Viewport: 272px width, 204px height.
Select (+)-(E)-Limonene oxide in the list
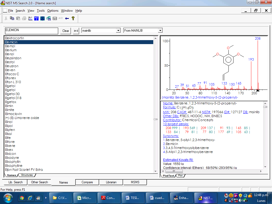[x=22, y=118]
